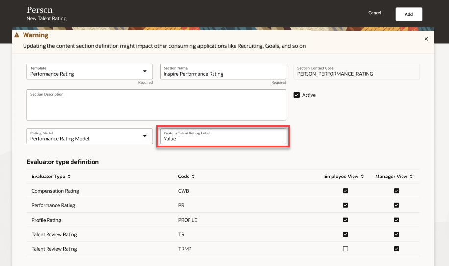Viewport: 449px width, 266px height.
Task: Select the Profile Rating row label
Action: [x=47, y=220]
